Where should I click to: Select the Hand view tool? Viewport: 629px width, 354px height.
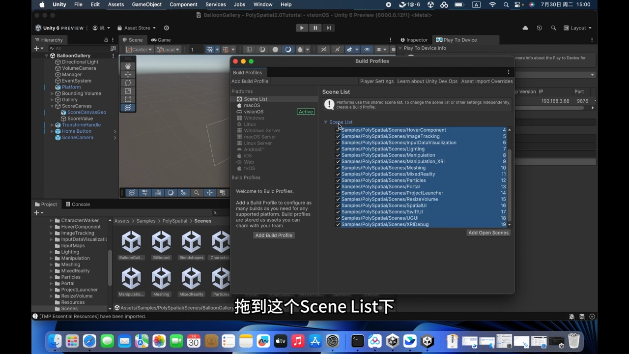tap(128, 66)
